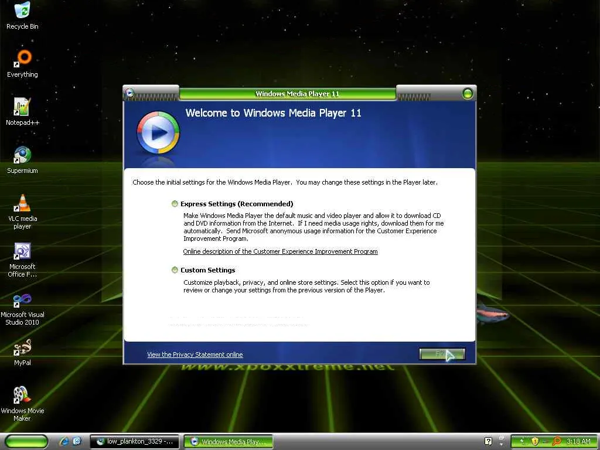Select the Custom Settings radio button
This screenshot has height=450, width=600.
[x=175, y=270]
